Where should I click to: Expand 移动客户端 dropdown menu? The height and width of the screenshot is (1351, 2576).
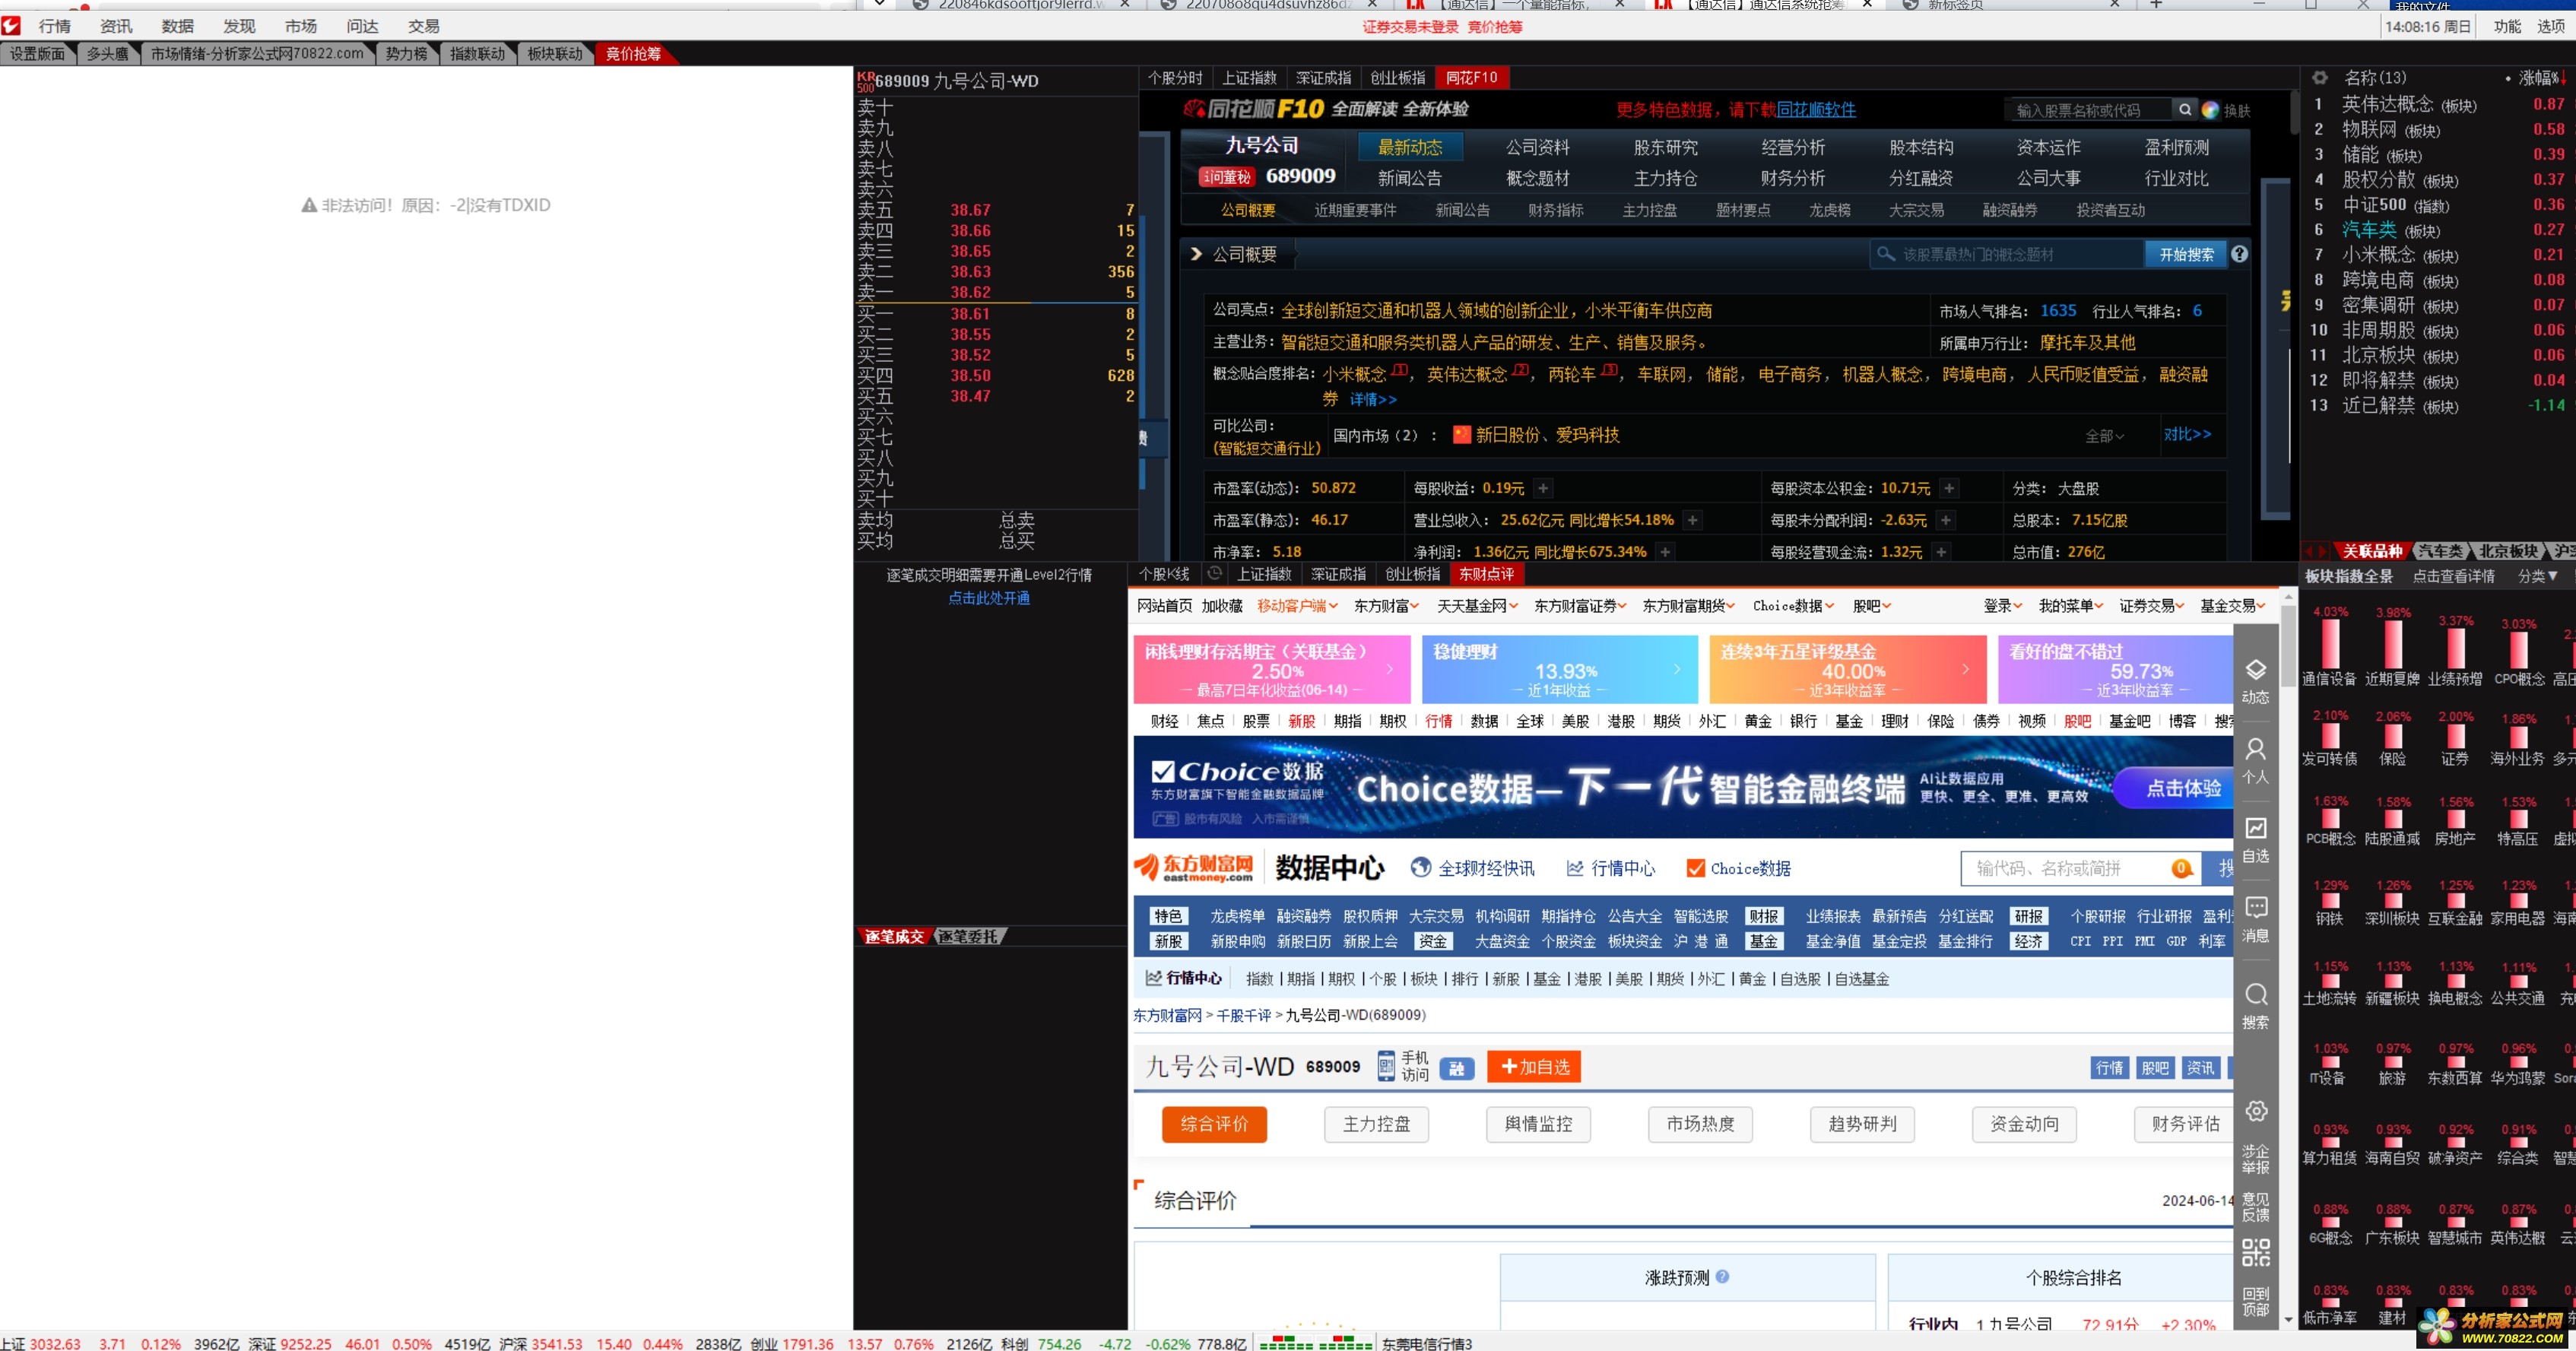[x=1297, y=606]
